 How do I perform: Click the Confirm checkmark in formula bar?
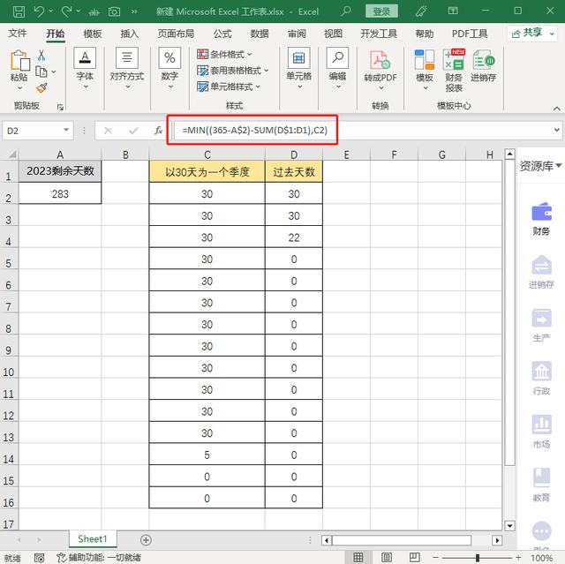(133, 130)
